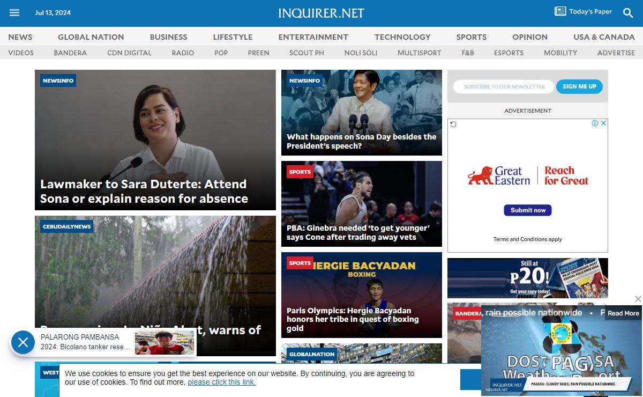Open the Palarong Pambansa notification thumbnail

[x=165, y=342]
